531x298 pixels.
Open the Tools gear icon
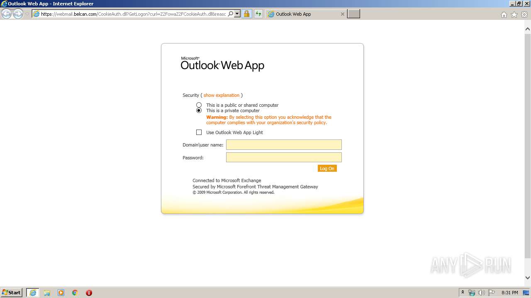(x=524, y=14)
